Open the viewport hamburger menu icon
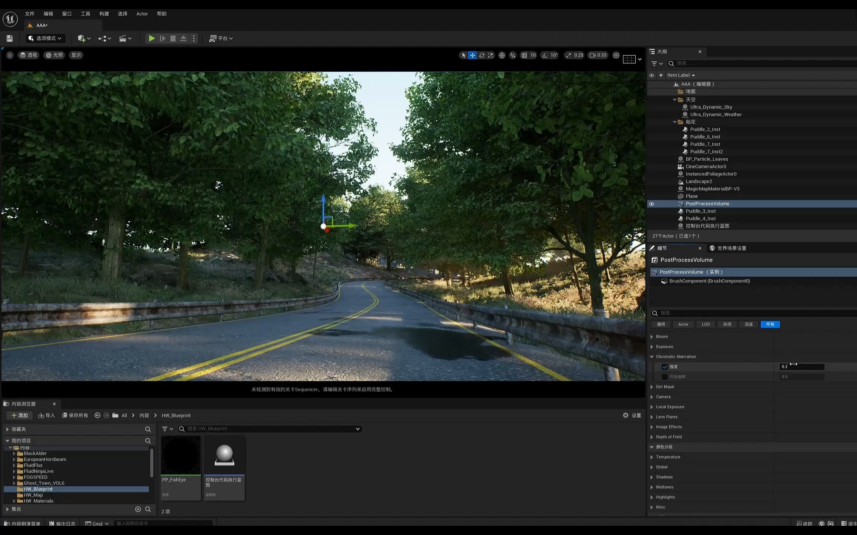This screenshot has width=857, height=535. 10,55
